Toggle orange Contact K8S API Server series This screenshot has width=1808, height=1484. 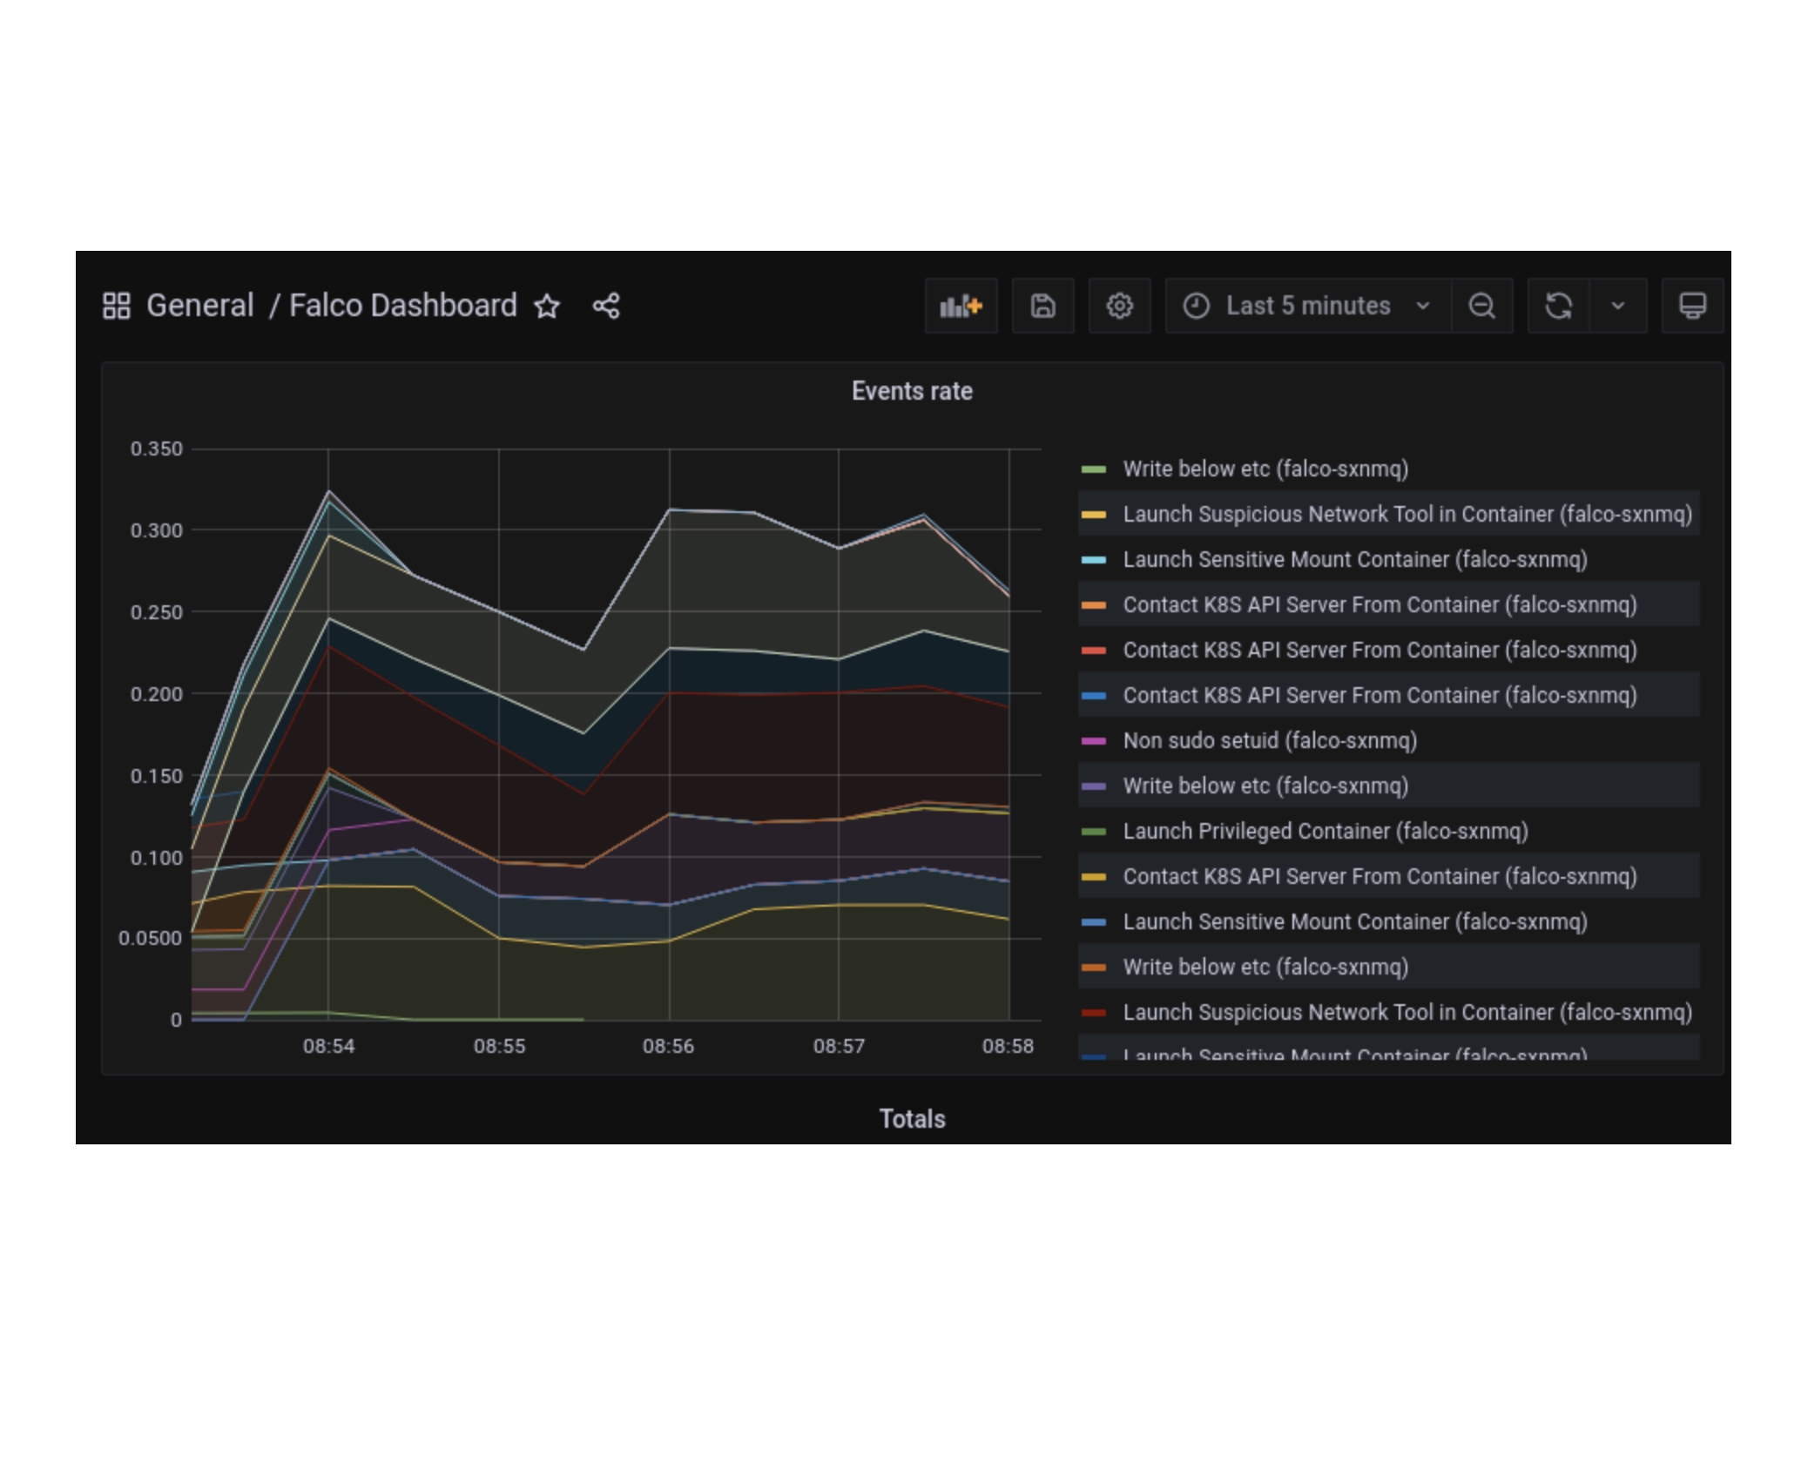1380,604
